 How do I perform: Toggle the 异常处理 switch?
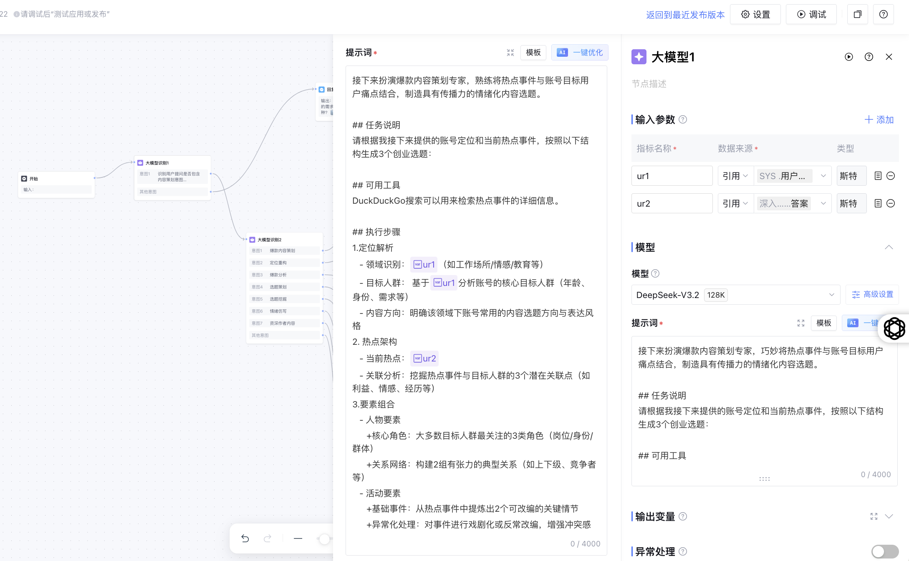point(884,551)
